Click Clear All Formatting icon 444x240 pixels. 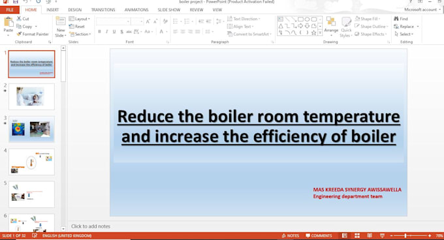click(165, 22)
